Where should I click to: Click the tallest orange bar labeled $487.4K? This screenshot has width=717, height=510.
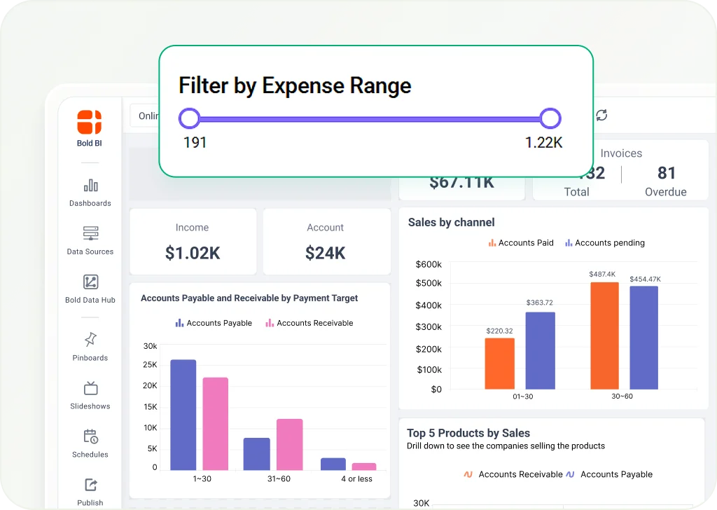point(604,336)
